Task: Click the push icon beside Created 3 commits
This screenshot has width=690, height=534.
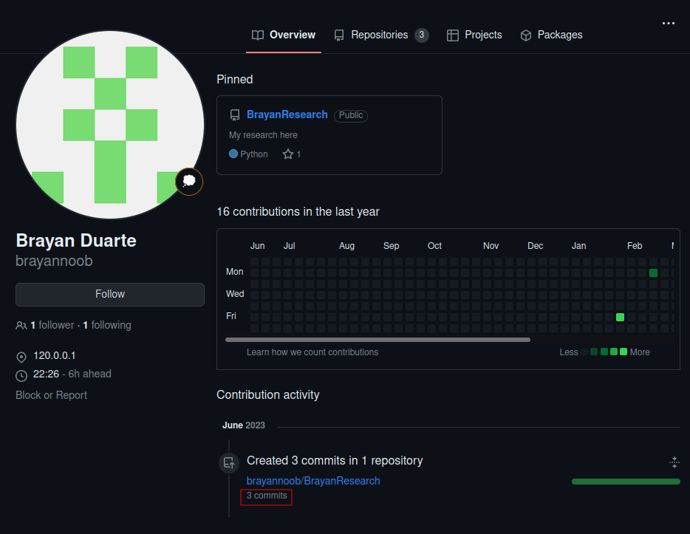Action: (229, 463)
